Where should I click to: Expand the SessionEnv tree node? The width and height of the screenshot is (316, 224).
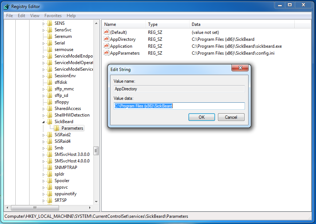pos(43,76)
